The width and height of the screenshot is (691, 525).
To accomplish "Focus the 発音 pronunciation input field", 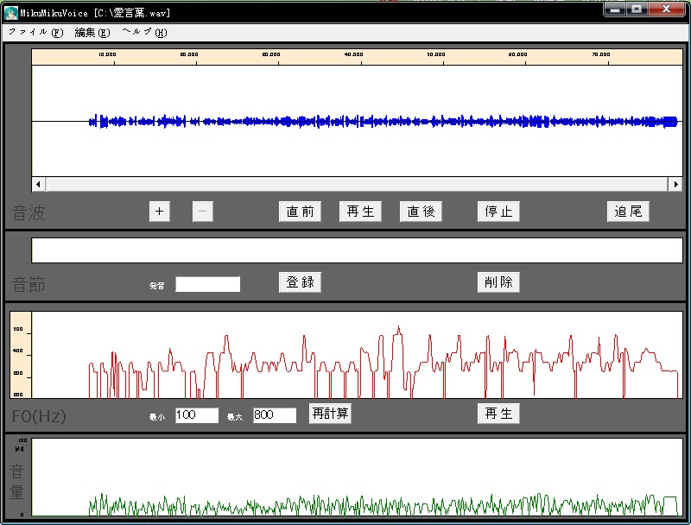I will coord(207,284).
